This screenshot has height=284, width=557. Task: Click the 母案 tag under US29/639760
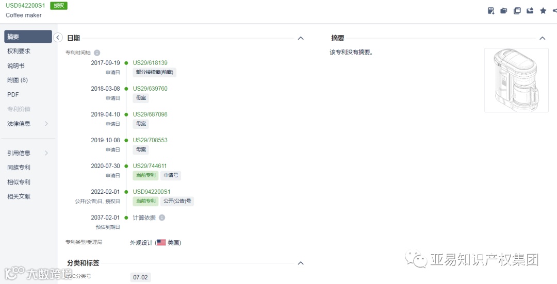pos(141,98)
